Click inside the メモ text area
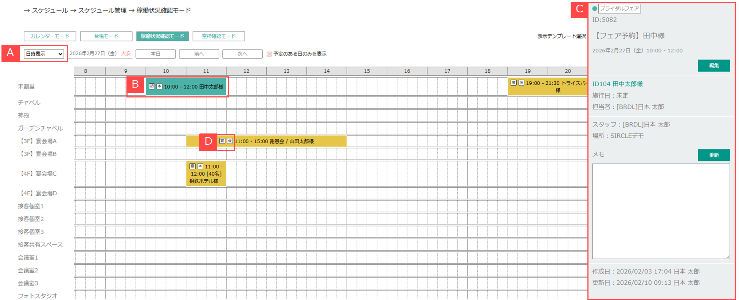 [x=661, y=211]
